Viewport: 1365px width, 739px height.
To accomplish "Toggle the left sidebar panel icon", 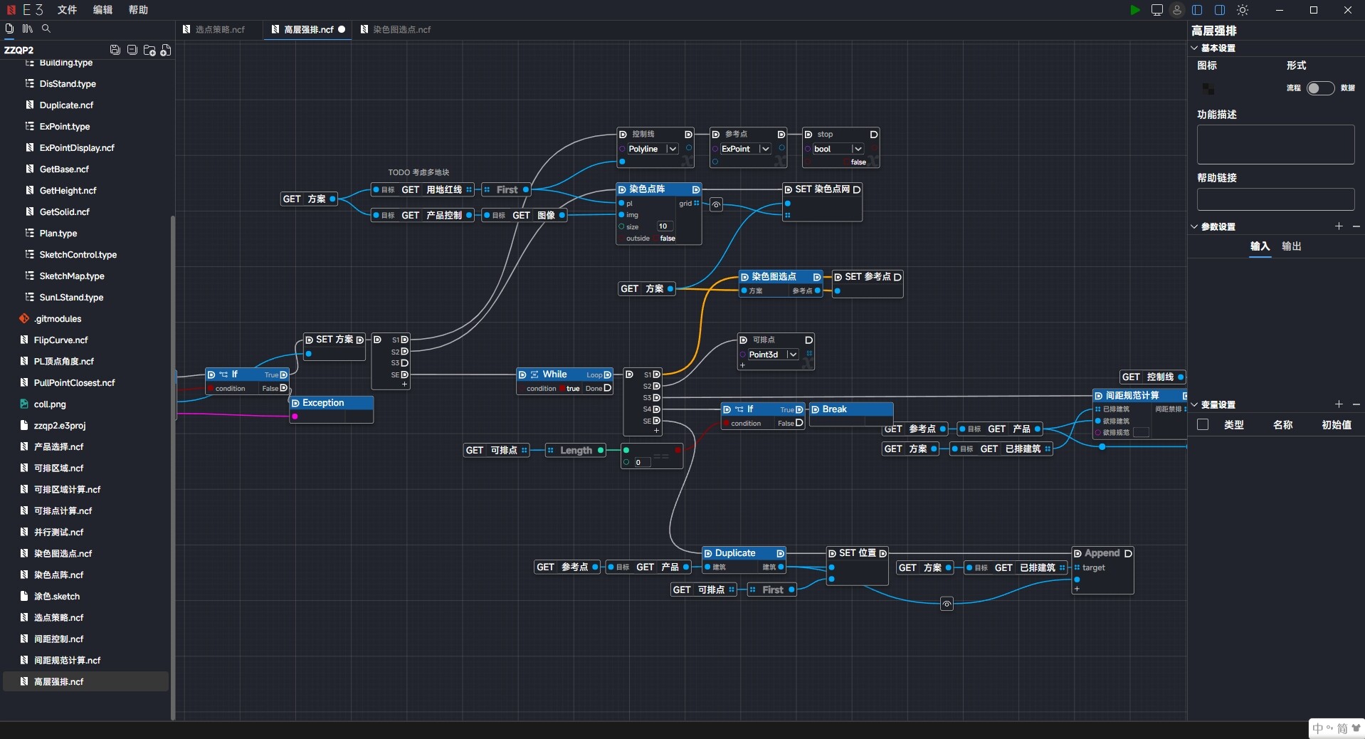I will (1198, 10).
